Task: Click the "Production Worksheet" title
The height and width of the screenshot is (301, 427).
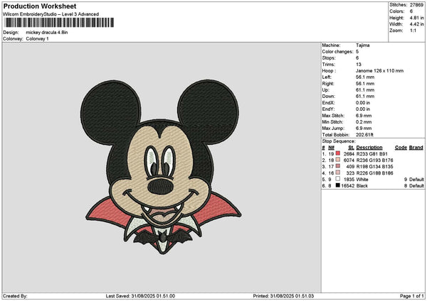Action: [40, 6]
